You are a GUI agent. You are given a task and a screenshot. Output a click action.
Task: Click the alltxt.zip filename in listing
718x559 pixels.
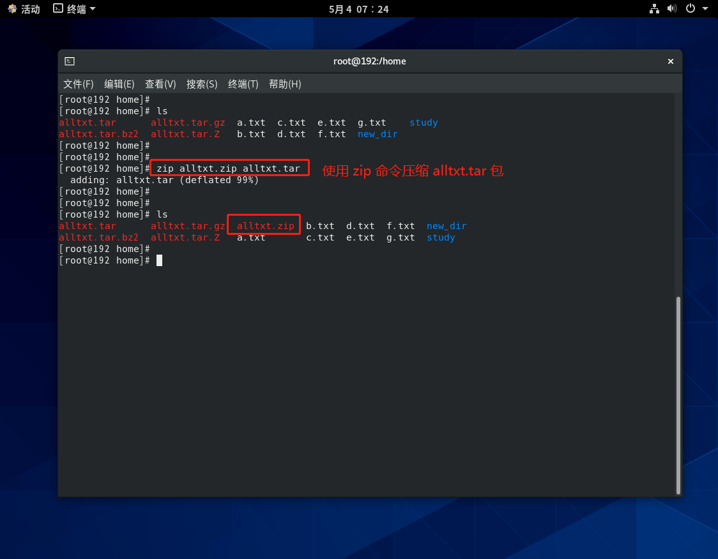click(x=265, y=226)
